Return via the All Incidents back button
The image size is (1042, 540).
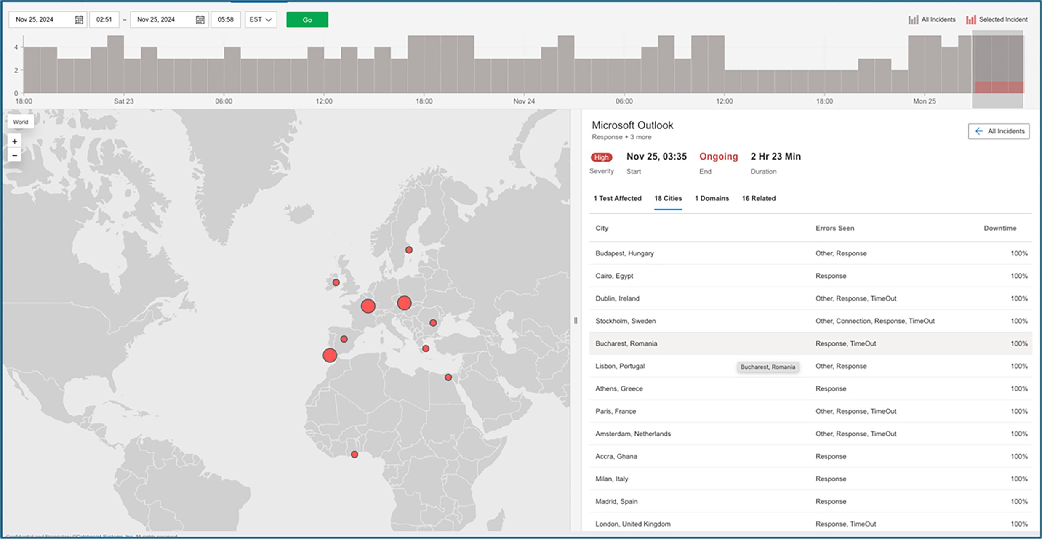999,131
